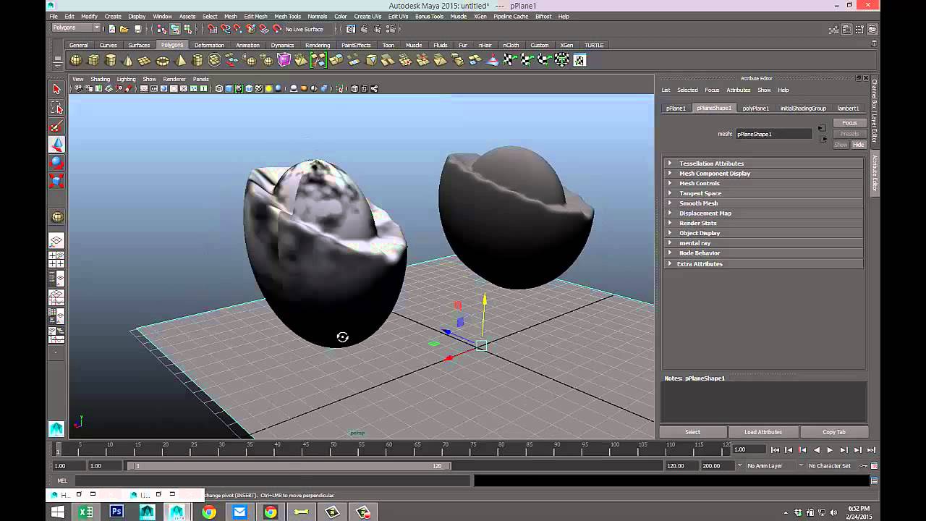Toggle the viewport Textured display icon
The width and height of the screenshot is (926, 521).
tap(258, 89)
